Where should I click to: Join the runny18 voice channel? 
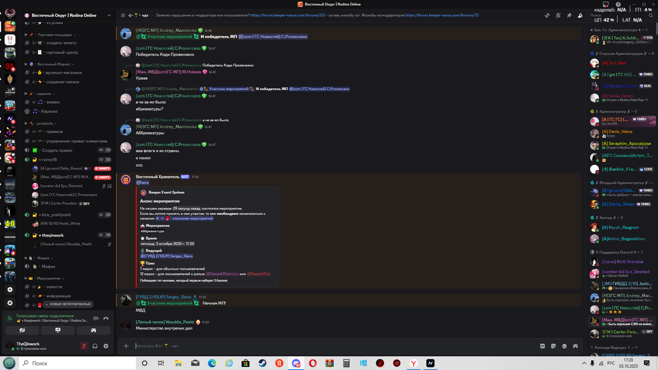point(67,160)
